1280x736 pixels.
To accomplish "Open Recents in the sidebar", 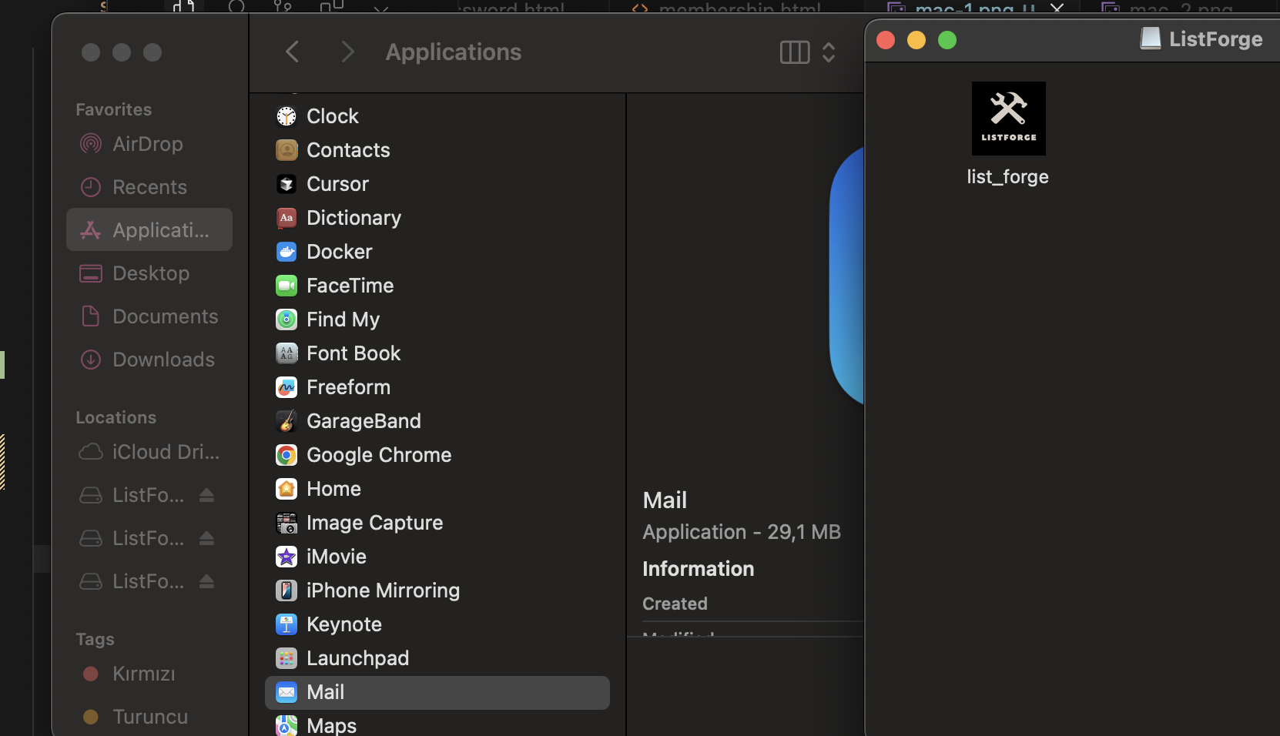I will tap(149, 187).
